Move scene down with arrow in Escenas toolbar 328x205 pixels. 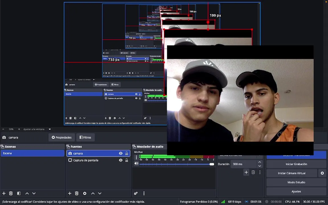pos(34,193)
